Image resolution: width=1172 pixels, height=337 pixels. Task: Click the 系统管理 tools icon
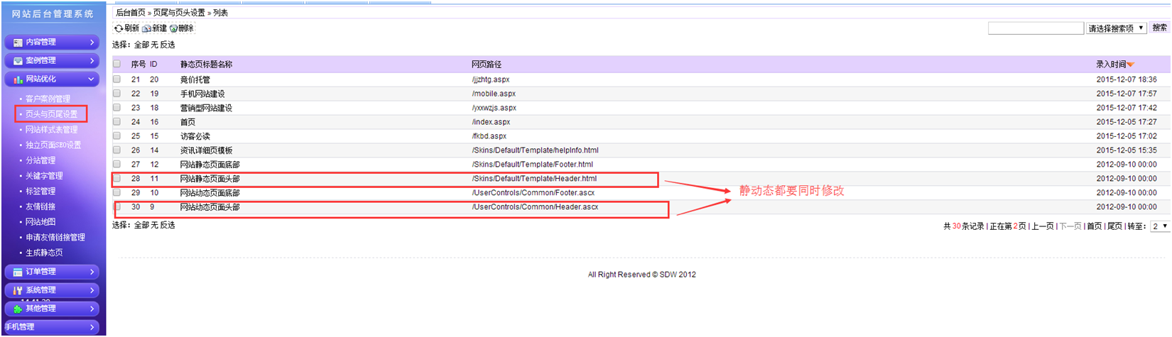tap(18, 290)
